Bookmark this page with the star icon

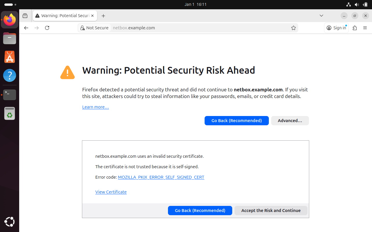[294, 28]
